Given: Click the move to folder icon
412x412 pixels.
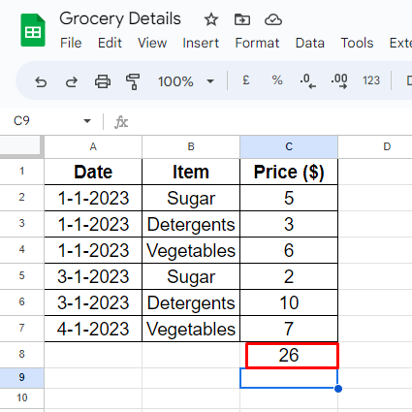Looking at the screenshot, I should tap(242, 19).
